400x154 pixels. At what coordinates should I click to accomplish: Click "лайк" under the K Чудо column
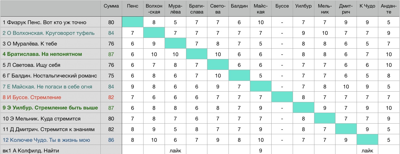click(x=367, y=151)
